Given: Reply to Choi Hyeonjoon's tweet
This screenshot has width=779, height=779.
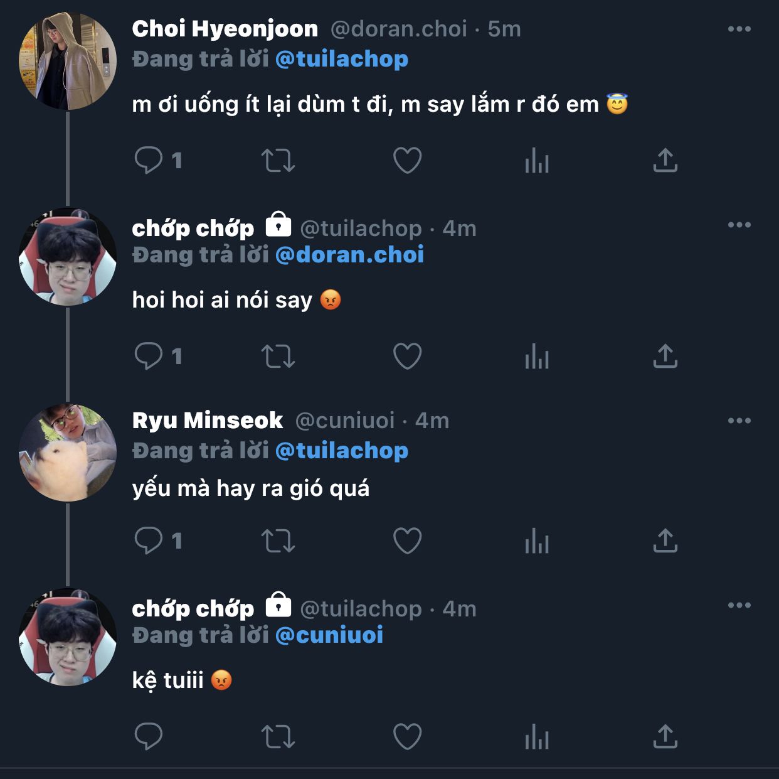Looking at the screenshot, I should pos(149,160).
